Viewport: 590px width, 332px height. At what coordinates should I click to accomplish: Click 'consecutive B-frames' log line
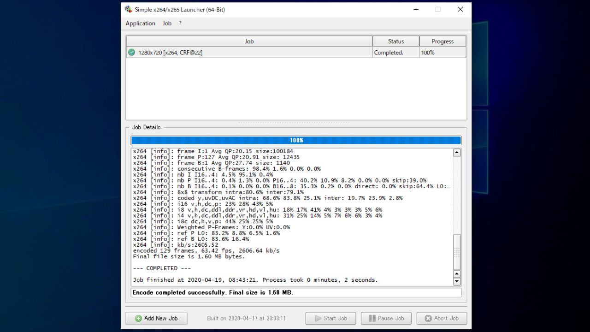(x=227, y=169)
